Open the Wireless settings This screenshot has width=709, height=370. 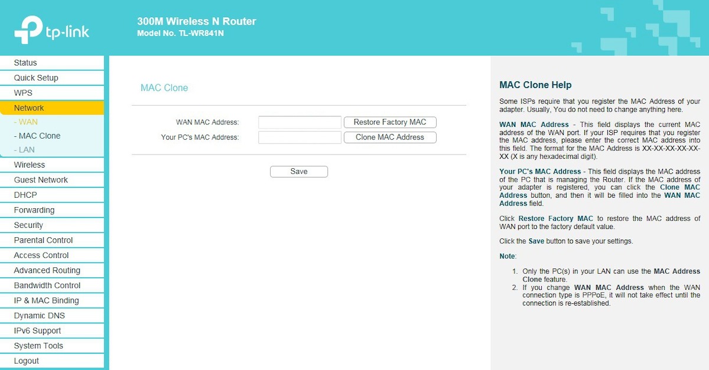(28, 165)
